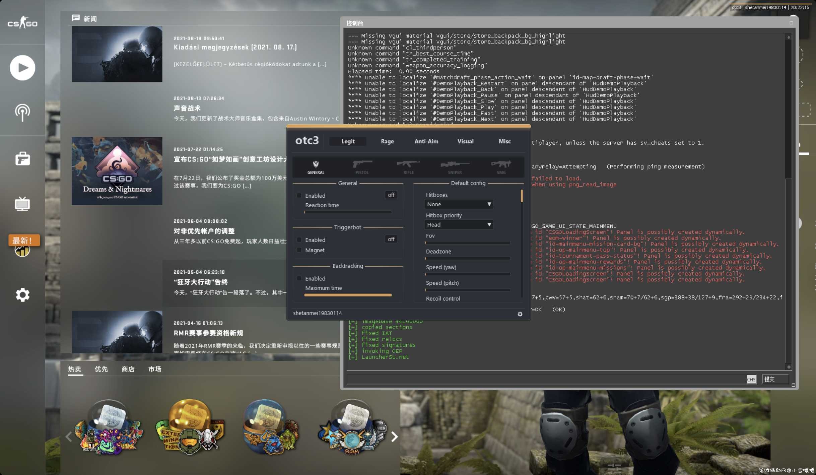
Task: Open news article 对非优先帐户的调整
Action: coord(204,231)
